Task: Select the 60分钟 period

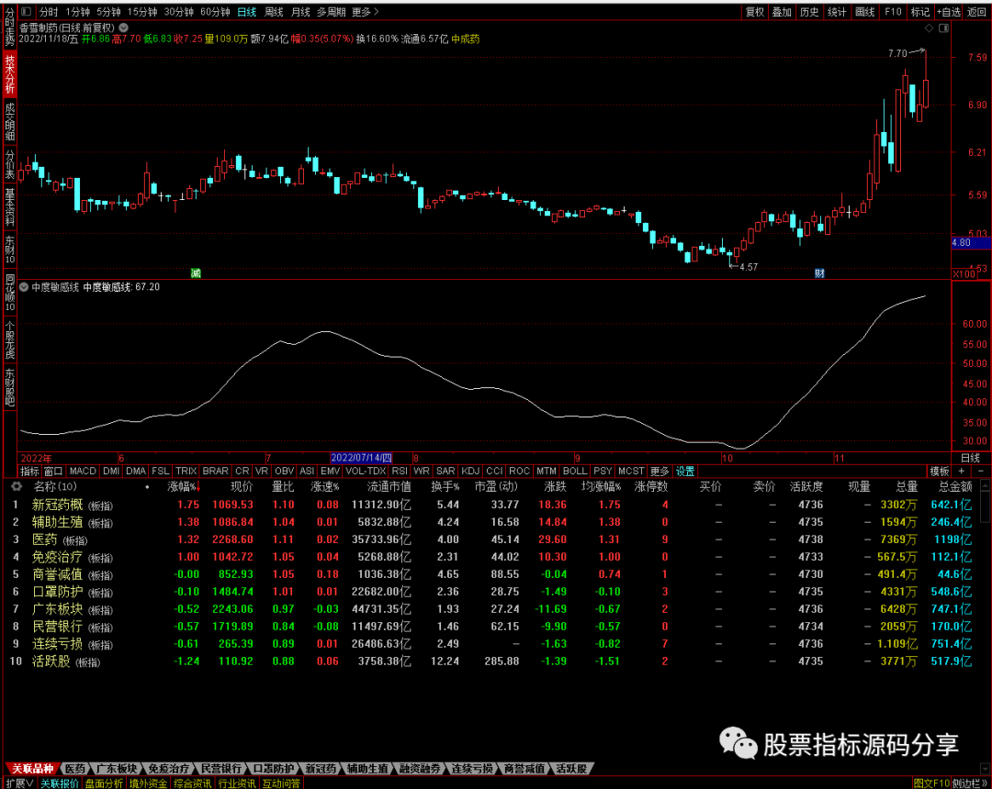Action: [x=215, y=11]
